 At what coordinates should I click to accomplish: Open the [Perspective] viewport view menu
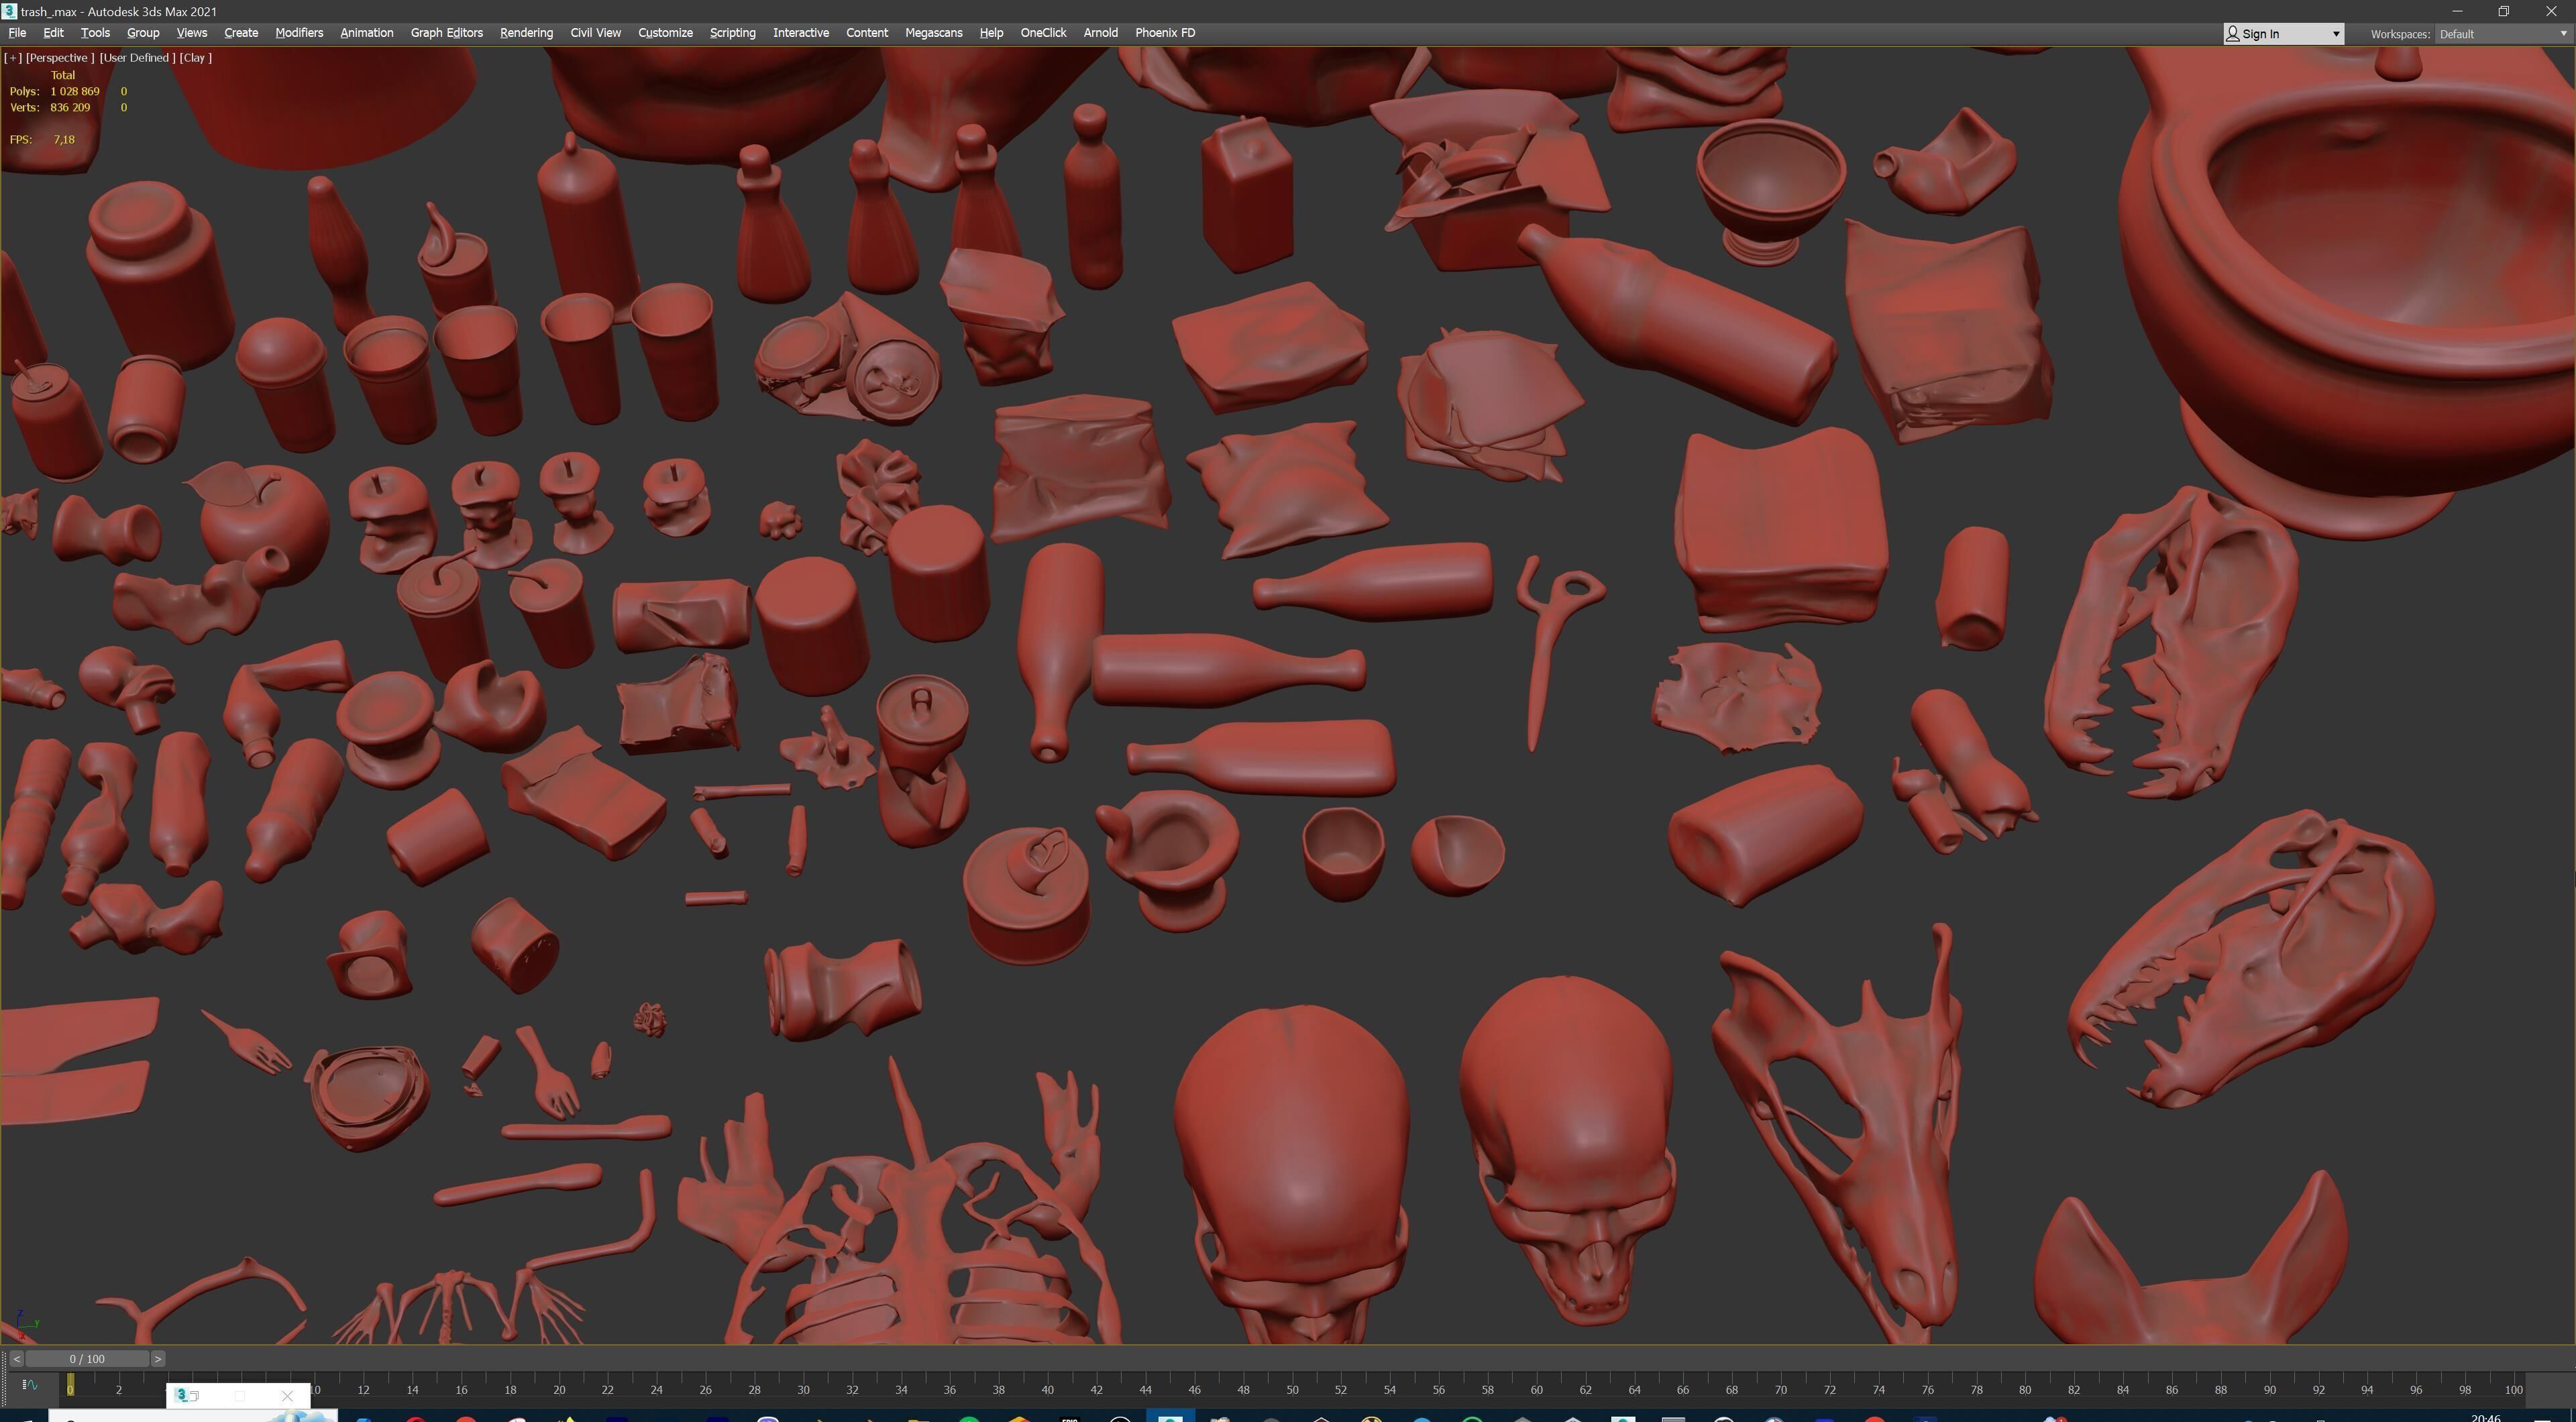[60, 58]
